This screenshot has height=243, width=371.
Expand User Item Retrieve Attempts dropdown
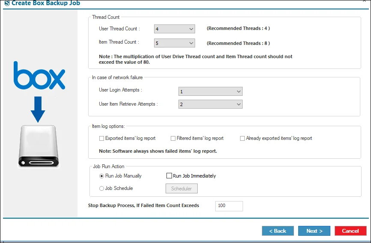pos(211,104)
